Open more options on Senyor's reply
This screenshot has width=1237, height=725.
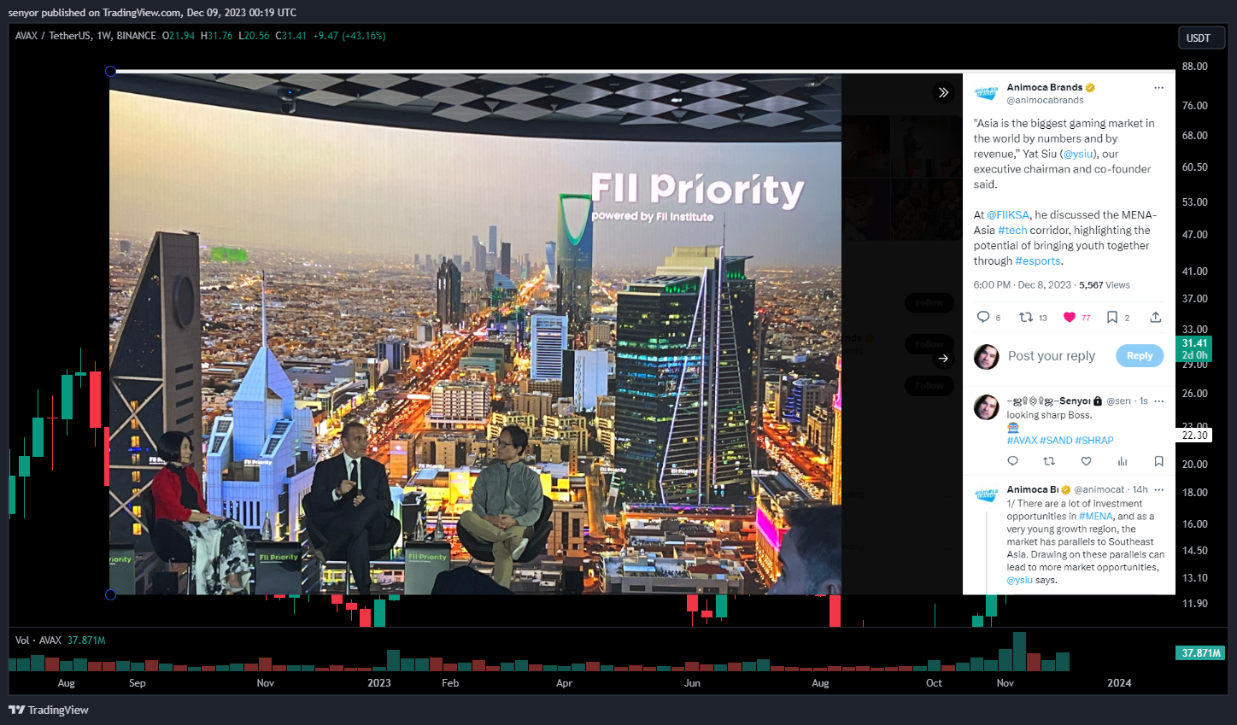(1158, 401)
